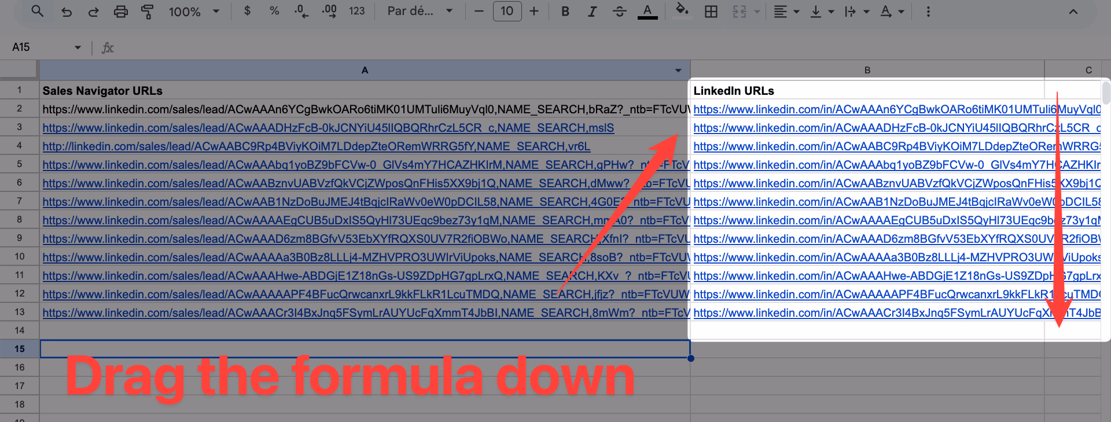This screenshot has width=1111, height=422.
Task: Open column A header dropdown arrow
Action: tap(678, 71)
